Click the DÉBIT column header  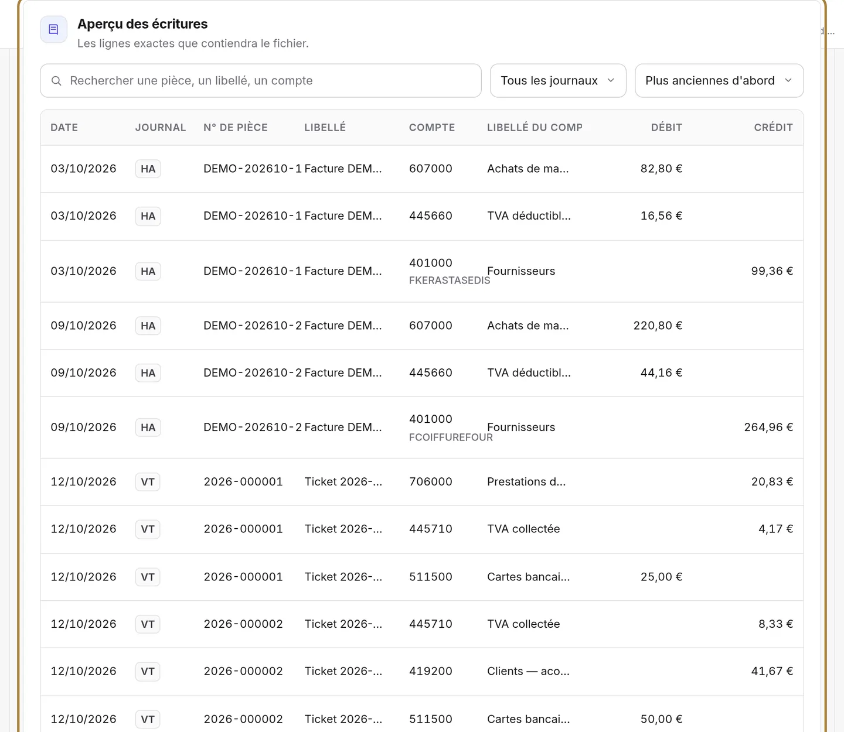[x=666, y=128]
